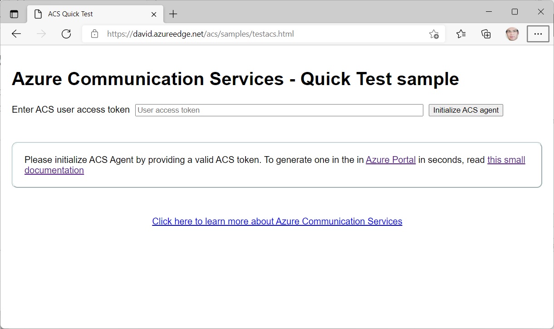Viewport: 554px width, 329px height.
Task: Add this page to favorites
Action: click(x=434, y=34)
